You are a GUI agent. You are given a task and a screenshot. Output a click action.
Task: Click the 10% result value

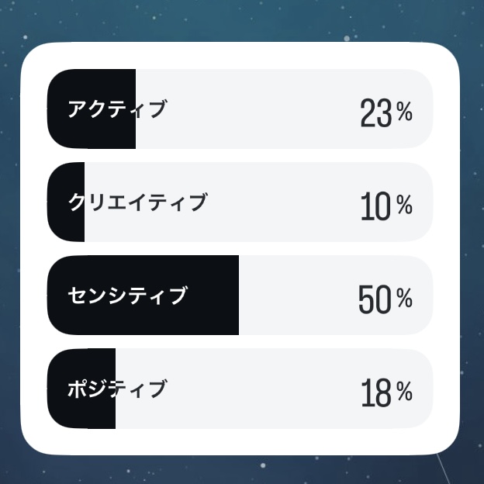(x=385, y=206)
